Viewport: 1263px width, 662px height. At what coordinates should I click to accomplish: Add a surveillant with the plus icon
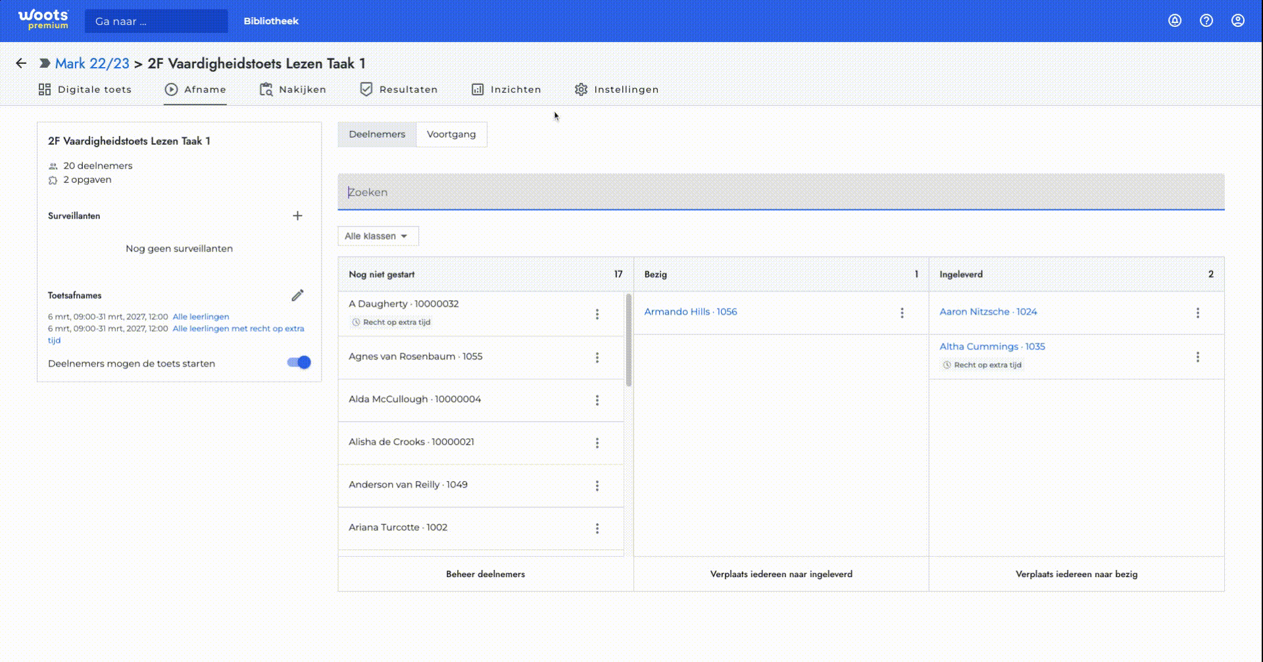click(x=297, y=216)
